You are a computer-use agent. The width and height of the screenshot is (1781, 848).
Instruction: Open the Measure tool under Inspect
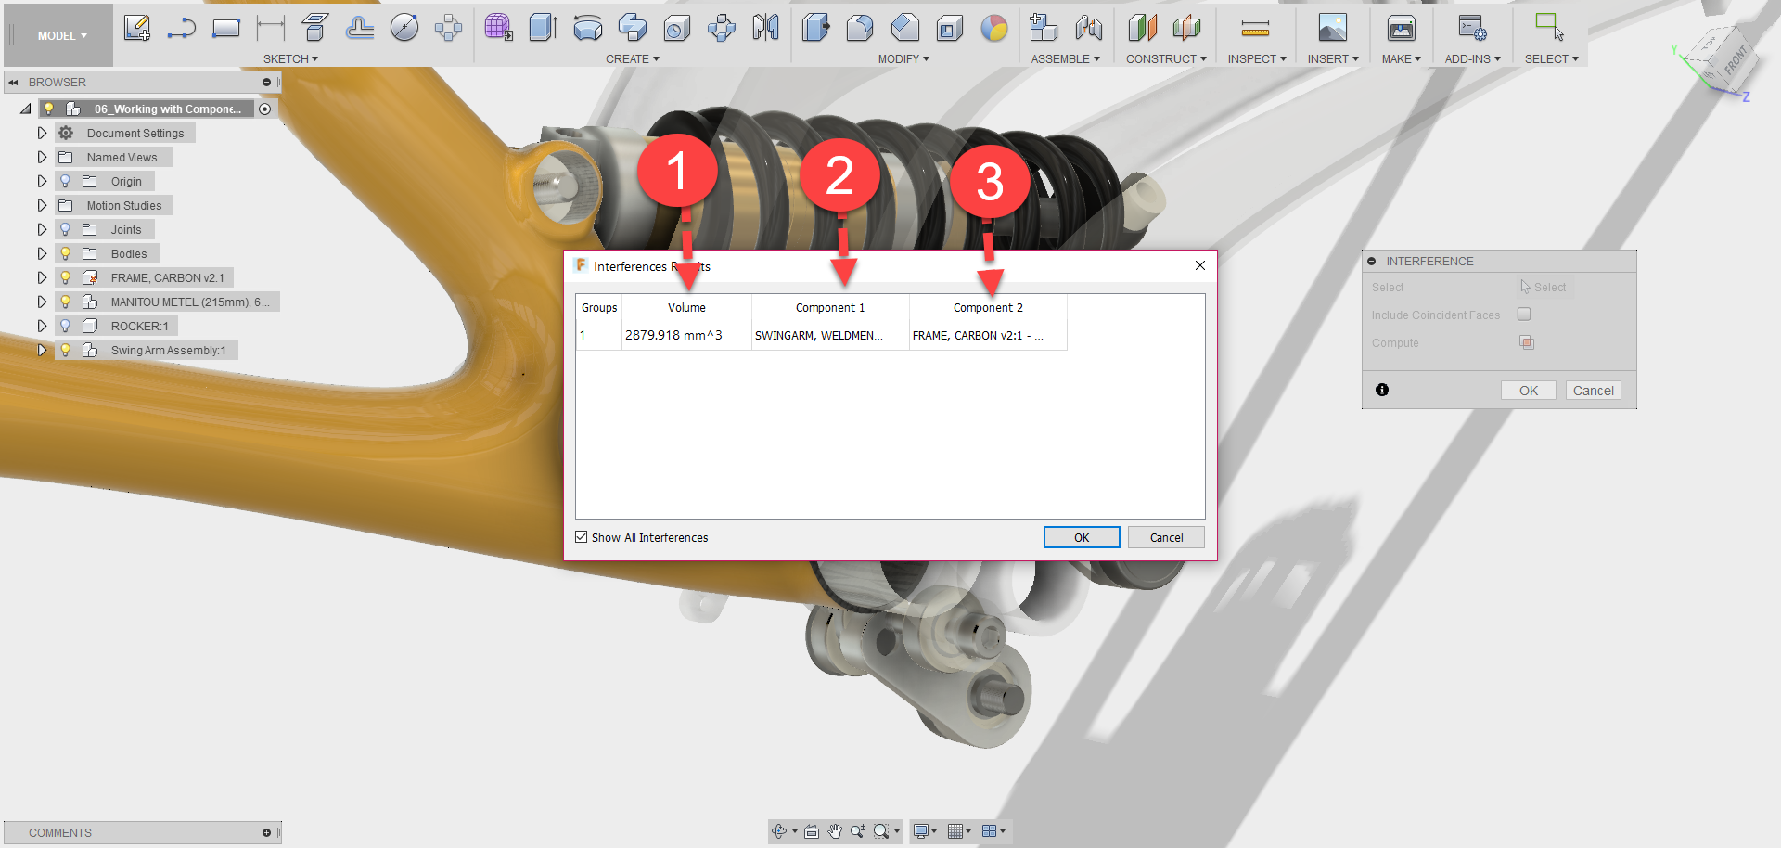(x=1255, y=28)
